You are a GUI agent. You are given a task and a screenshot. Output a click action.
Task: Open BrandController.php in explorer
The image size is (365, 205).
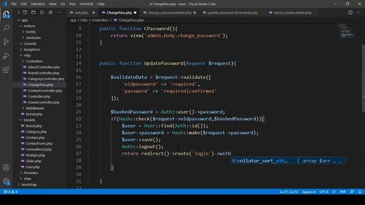(x=43, y=73)
